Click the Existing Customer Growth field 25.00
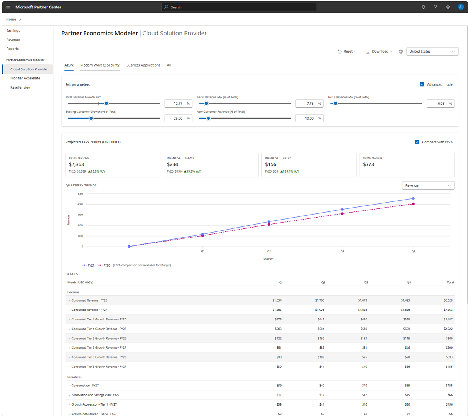Image resolution: width=469 pixels, height=416 pixels. (x=178, y=118)
